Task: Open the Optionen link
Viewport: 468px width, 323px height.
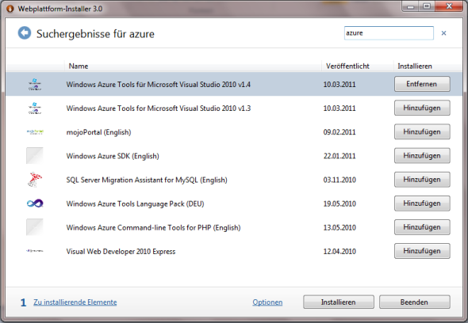Action: click(x=267, y=302)
